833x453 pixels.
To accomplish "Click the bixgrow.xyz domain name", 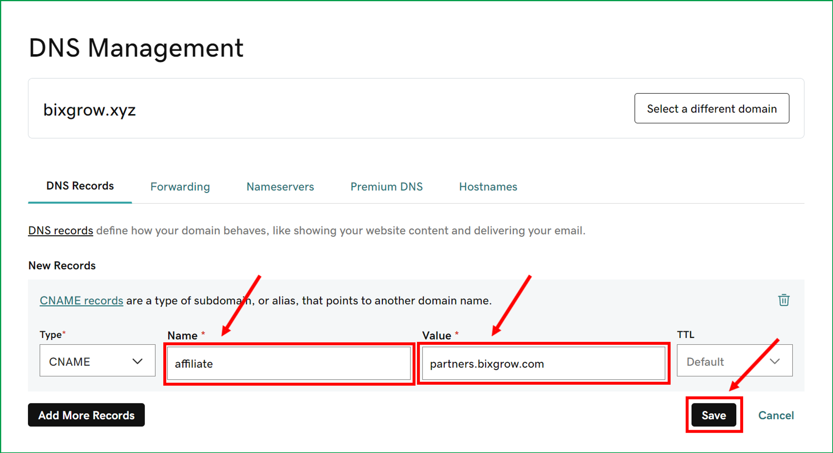I will click(90, 110).
